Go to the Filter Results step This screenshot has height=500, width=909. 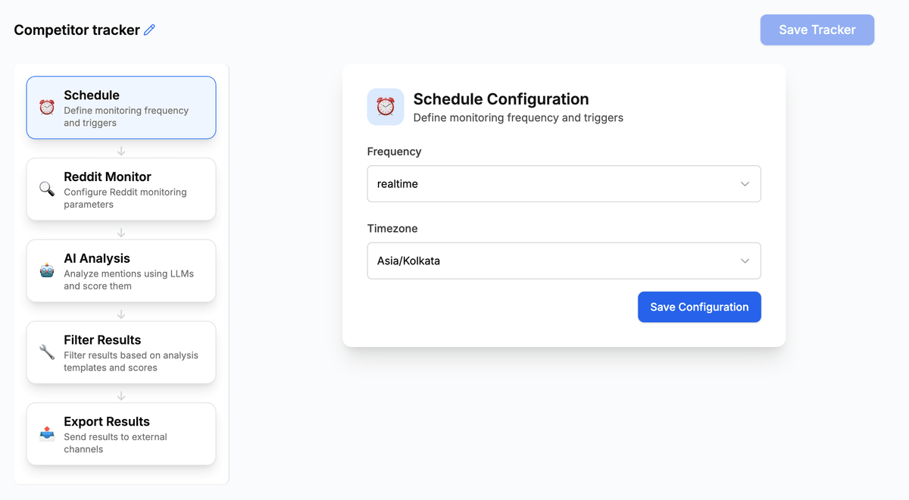tap(121, 352)
